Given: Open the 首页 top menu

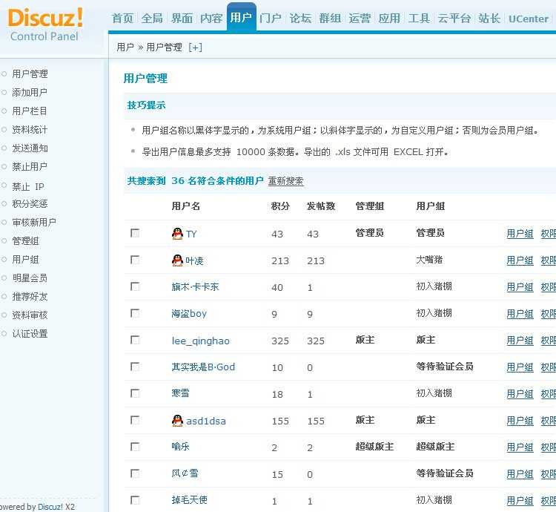Looking at the screenshot, I should [122, 19].
